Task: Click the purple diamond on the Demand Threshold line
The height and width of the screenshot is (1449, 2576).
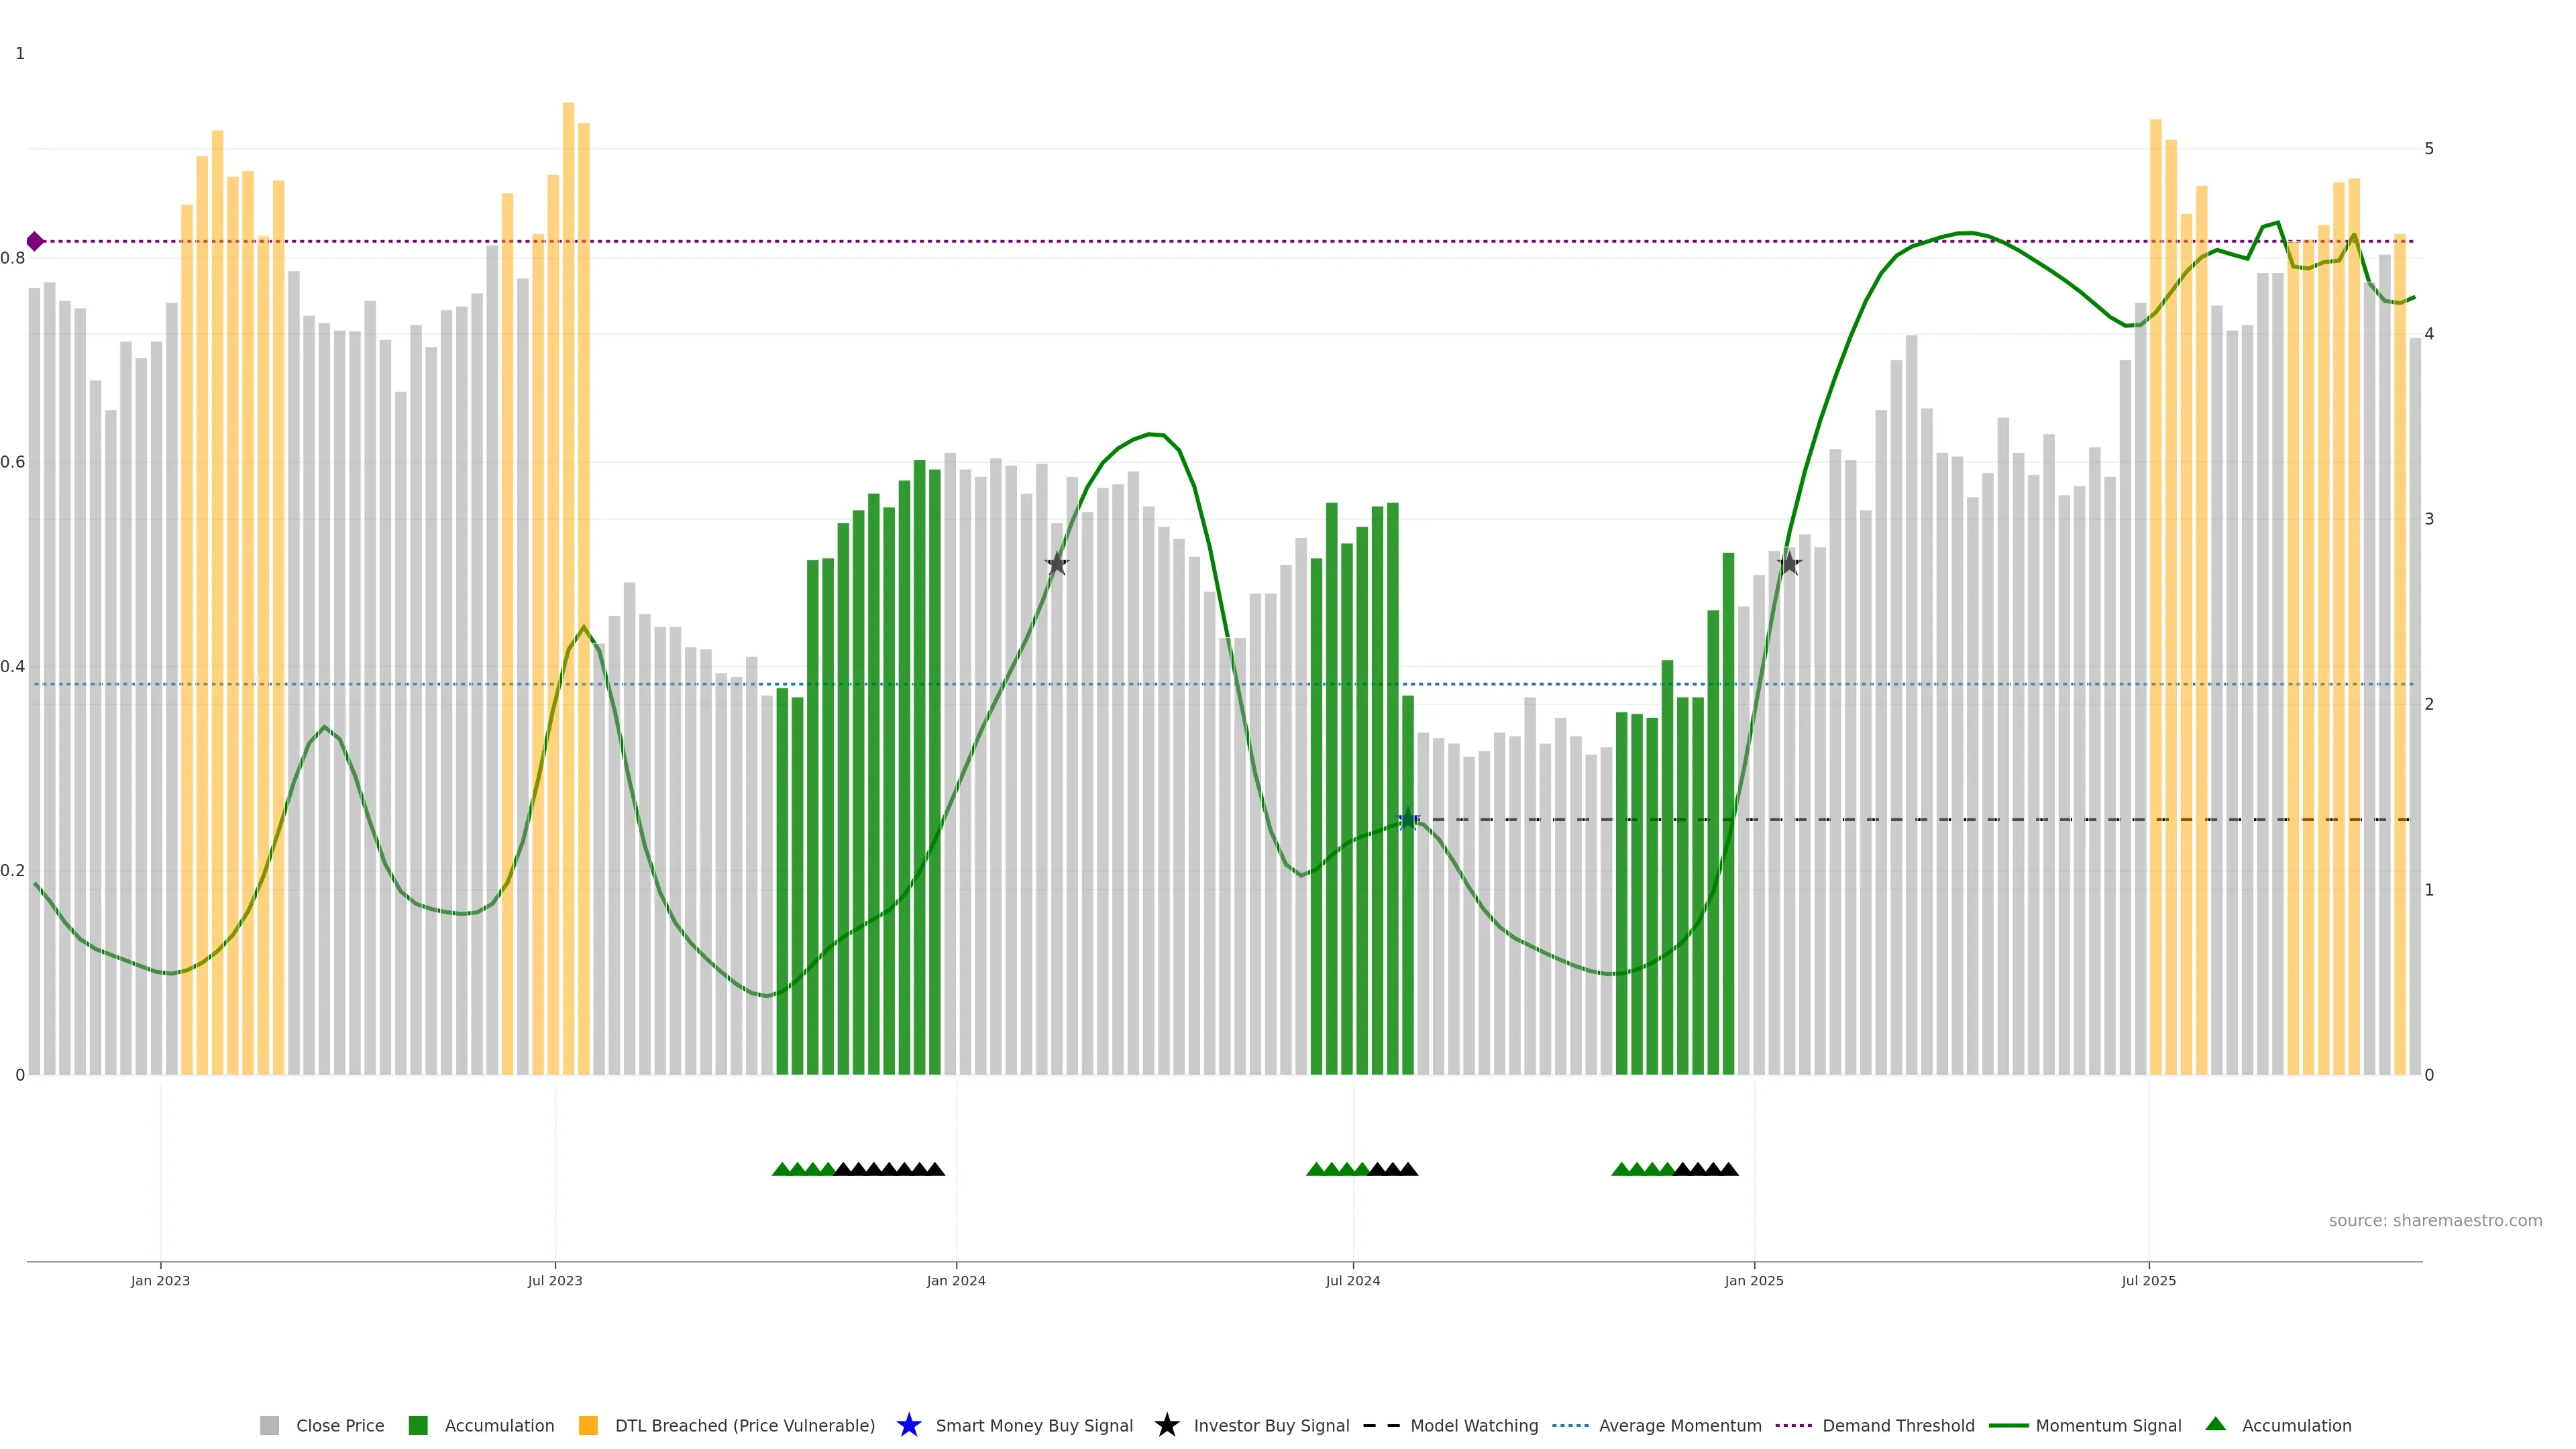Action: pyautogui.click(x=35, y=241)
